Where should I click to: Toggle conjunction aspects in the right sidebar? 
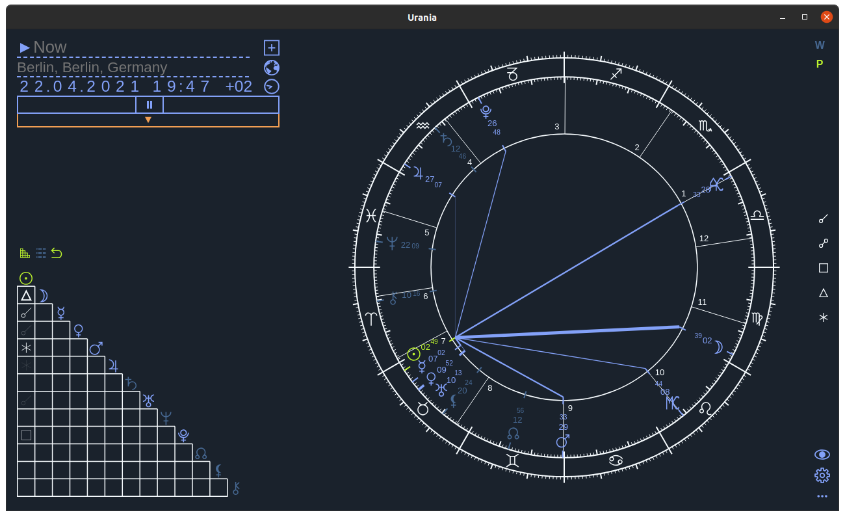(824, 219)
